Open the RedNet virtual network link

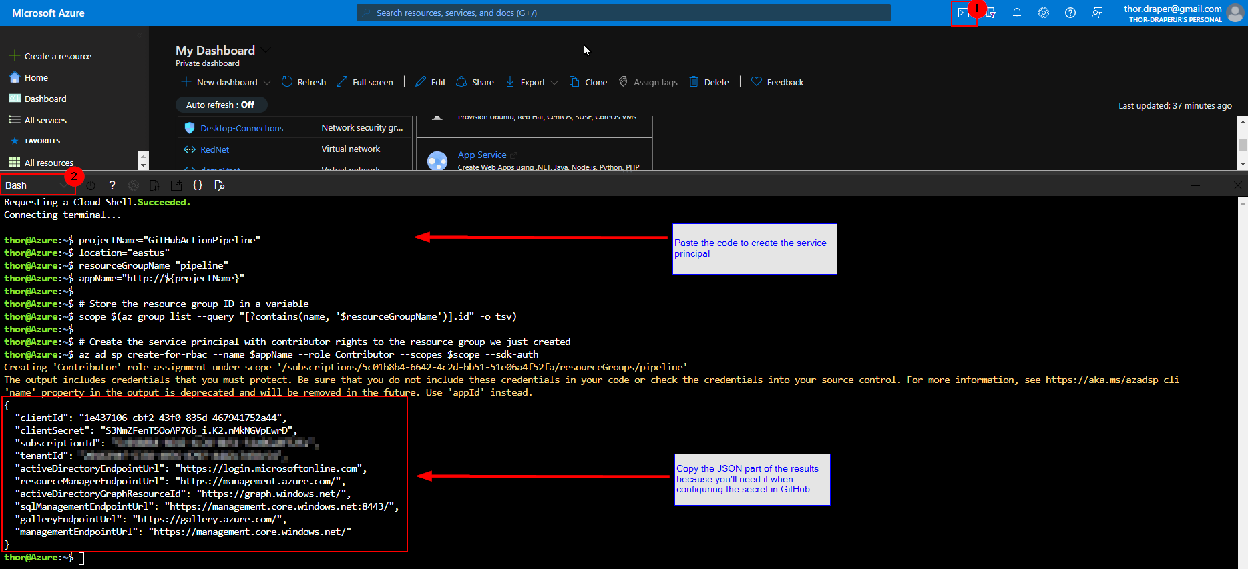click(214, 150)
